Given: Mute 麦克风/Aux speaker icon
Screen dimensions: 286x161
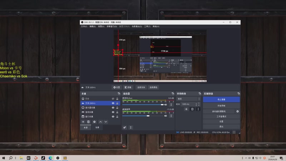Looking at the screenshot, I should 166,104.
